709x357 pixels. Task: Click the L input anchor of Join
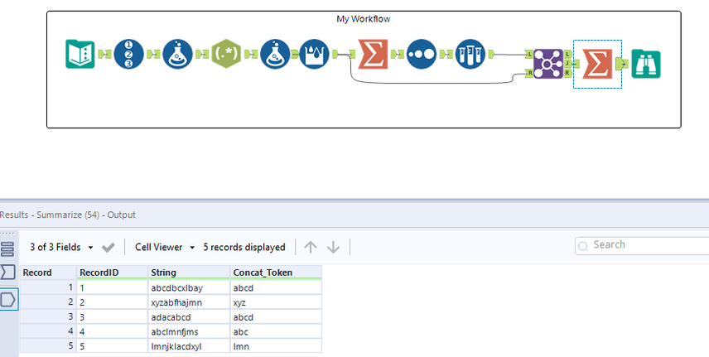(529, 55)
